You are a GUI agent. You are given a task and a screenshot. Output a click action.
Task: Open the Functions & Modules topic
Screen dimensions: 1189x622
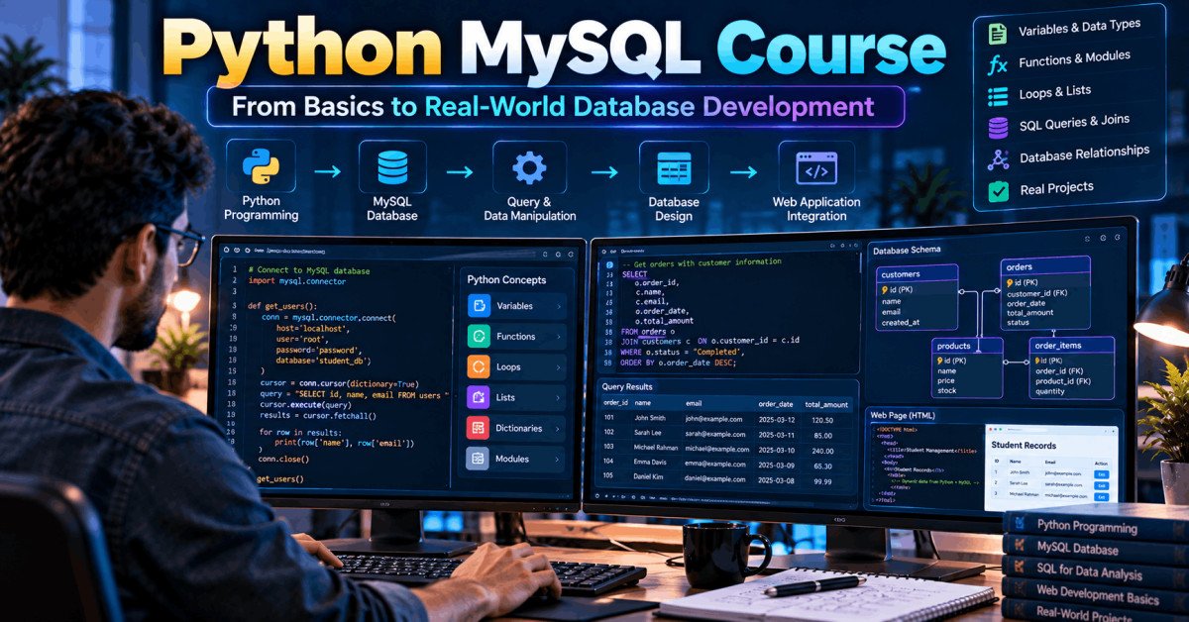(x=1074, y=59)
